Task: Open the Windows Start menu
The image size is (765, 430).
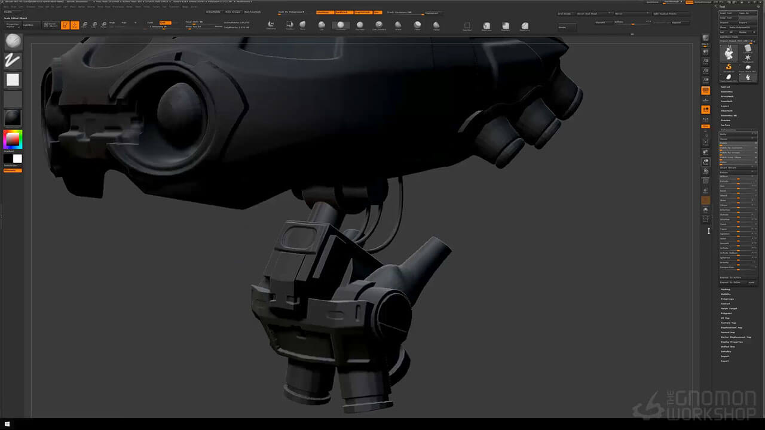Action: tap(7, 425)
